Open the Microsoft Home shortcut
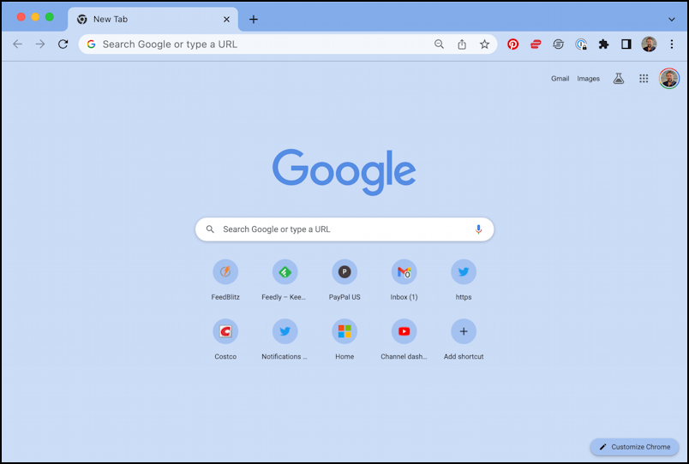The height and width of the screenshot is (464, 689). point(344,339)
